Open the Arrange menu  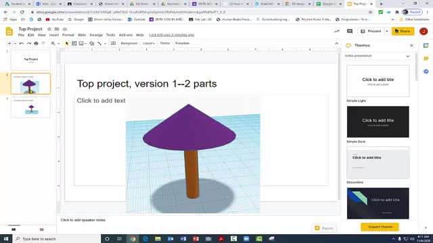96,35
